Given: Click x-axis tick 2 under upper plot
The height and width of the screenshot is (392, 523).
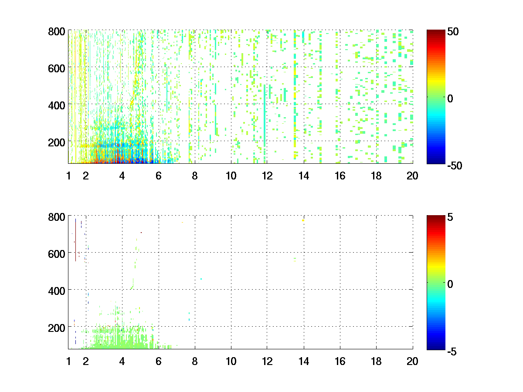Looking at the screenshot, I should coord(86,176).
